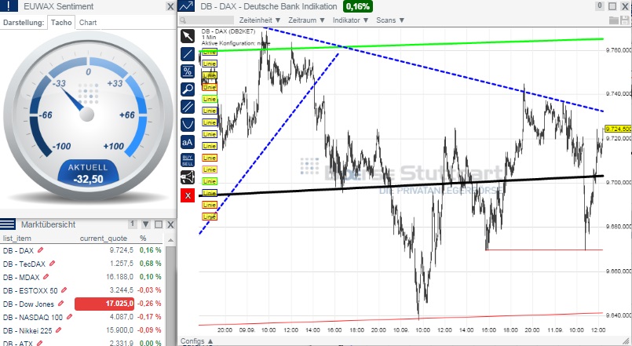Open the Indikator dropdown
This screenshot has width=632, height=346.
pyautogui.click(x=350, y=20)
